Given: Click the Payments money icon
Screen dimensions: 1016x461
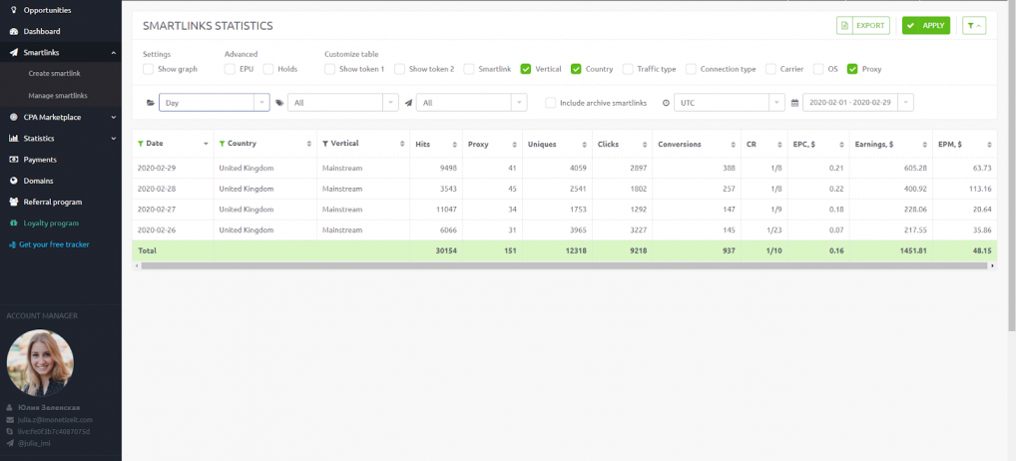Looking at the screenshot, I should (x=14, y=160).
